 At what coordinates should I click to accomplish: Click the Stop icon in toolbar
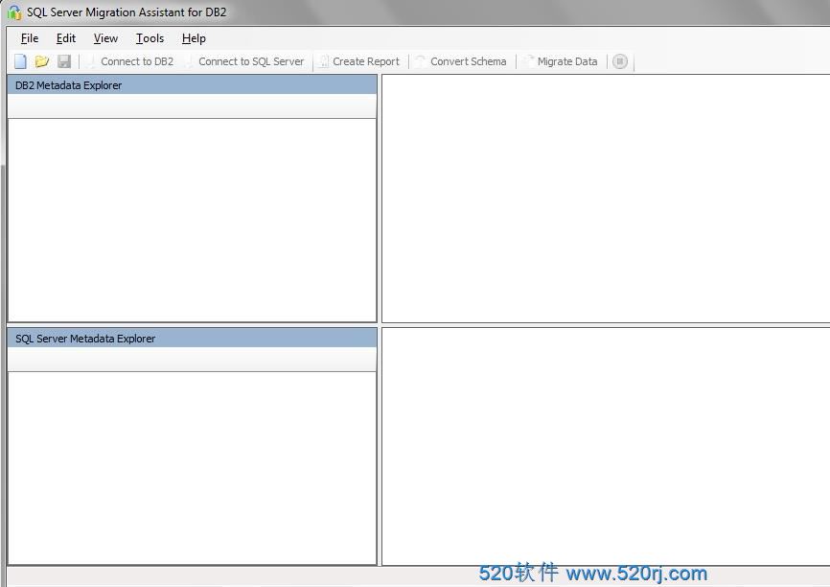pyautogui.click(x=620, y=61)
